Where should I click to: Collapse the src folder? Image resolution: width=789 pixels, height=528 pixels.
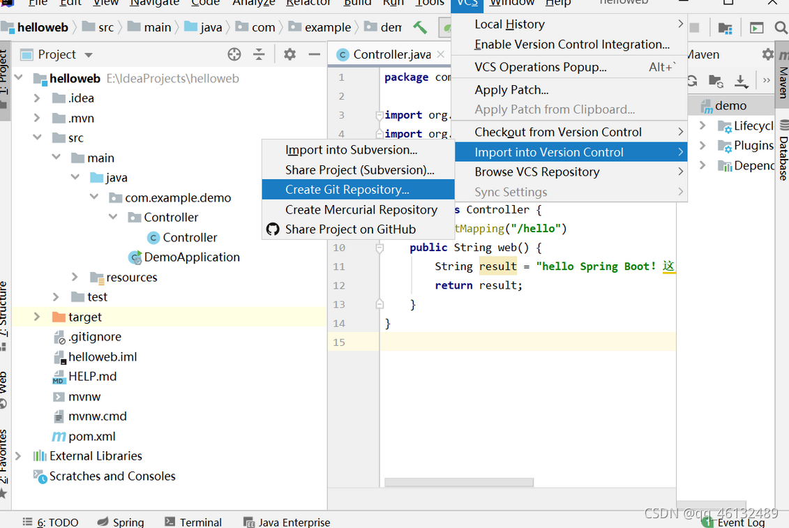click(37, 137)
